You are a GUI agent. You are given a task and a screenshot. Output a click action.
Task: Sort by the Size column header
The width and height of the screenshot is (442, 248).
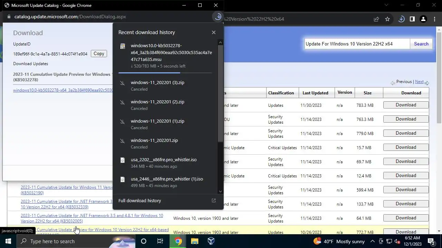tap(367, 93)
